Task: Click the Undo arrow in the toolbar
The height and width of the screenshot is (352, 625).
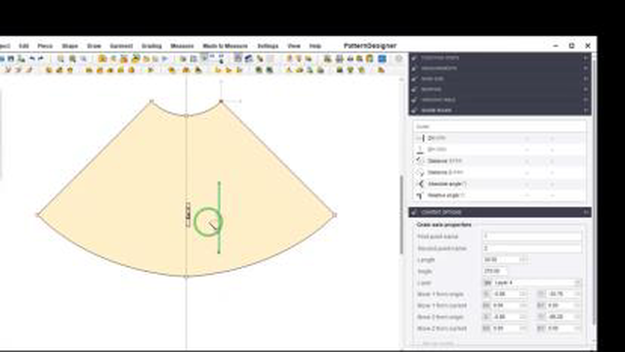Action: point(32,59)
